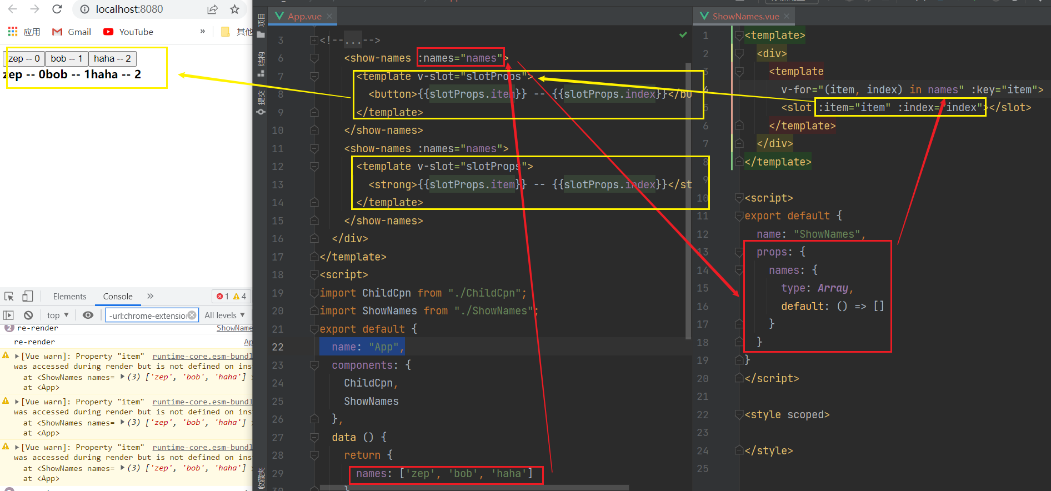Bookmark this page with the star icon
This screenshot has height=491, width=1051.
(234, 9)
